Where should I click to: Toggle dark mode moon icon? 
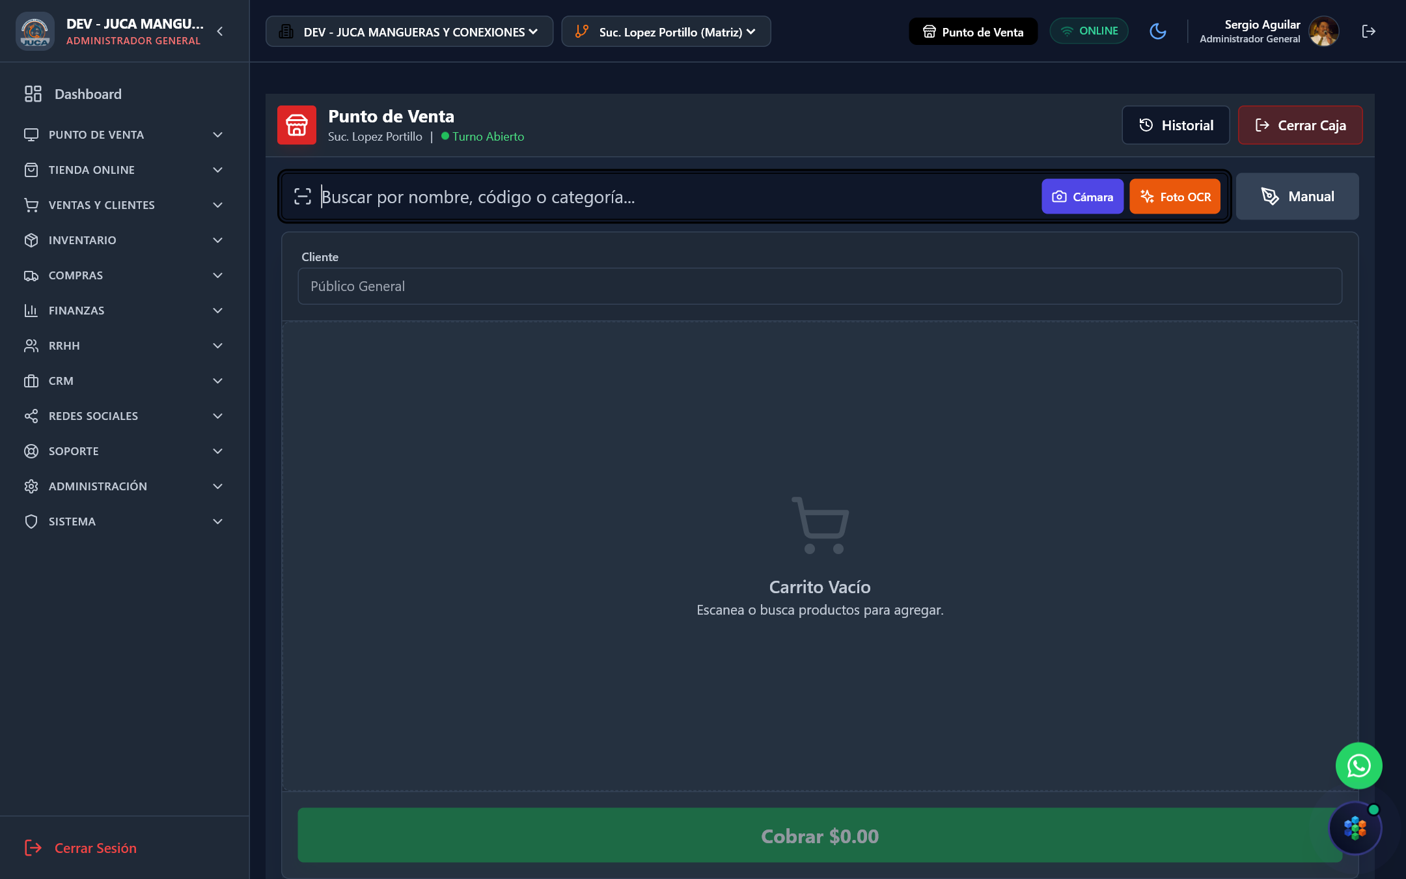point(1158,31)
